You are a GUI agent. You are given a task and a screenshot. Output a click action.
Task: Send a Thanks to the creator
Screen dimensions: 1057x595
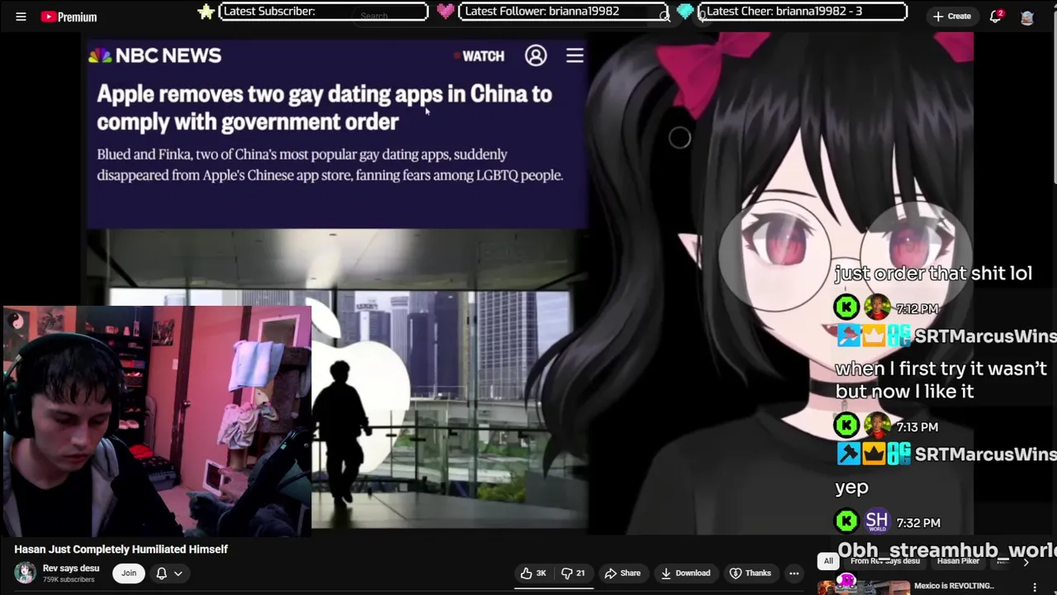point(750,574)
